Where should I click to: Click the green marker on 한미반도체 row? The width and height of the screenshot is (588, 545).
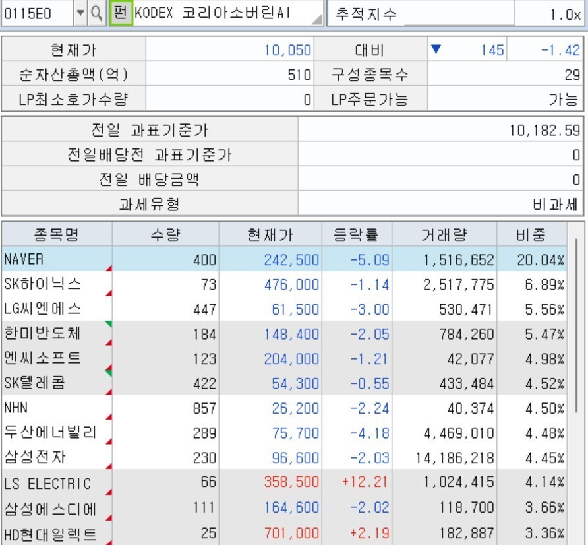coord(109,324)
